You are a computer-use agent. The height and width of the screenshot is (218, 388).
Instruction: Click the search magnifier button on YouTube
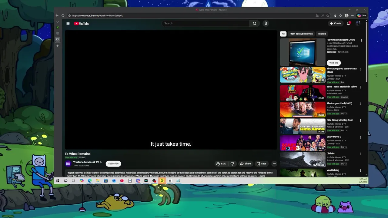click(255, 23)
